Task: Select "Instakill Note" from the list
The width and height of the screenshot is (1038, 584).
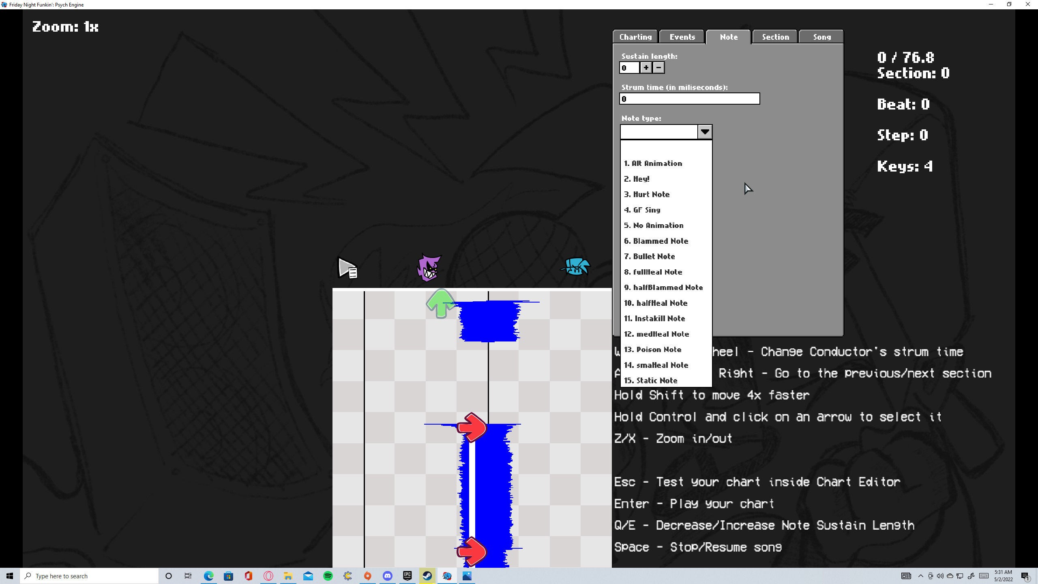Action: tap(654, 318)
